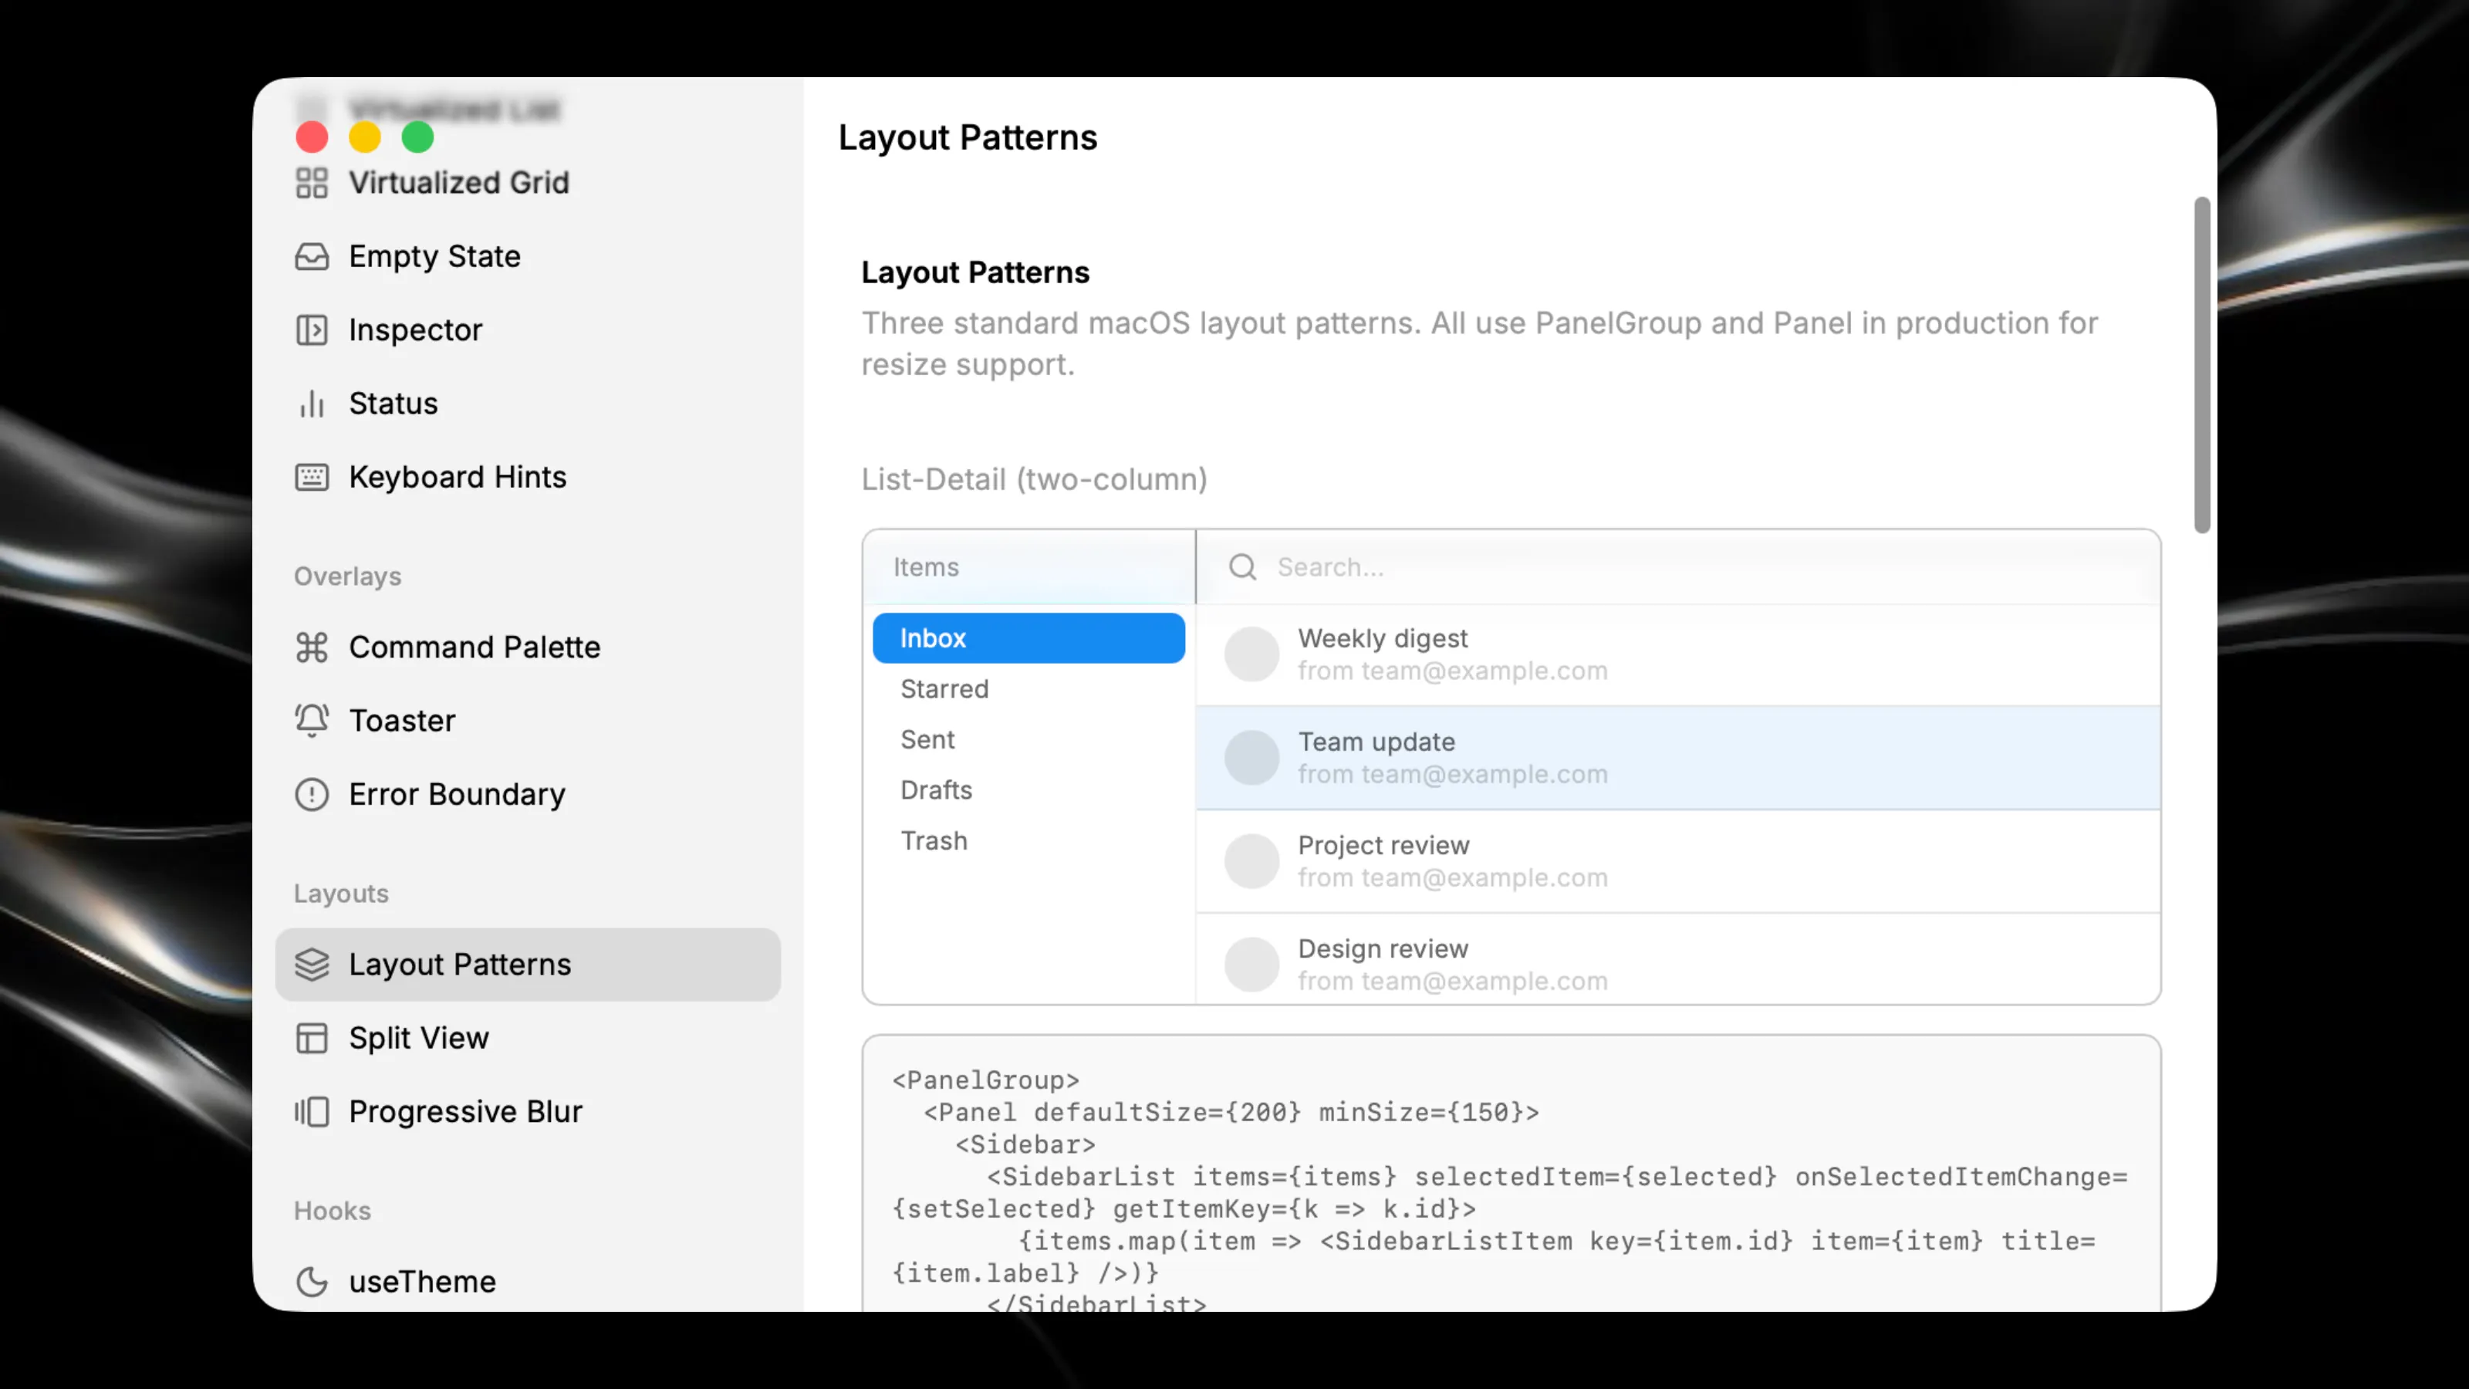
Task: Click the useTheme moon icon
Action: 312,1282
